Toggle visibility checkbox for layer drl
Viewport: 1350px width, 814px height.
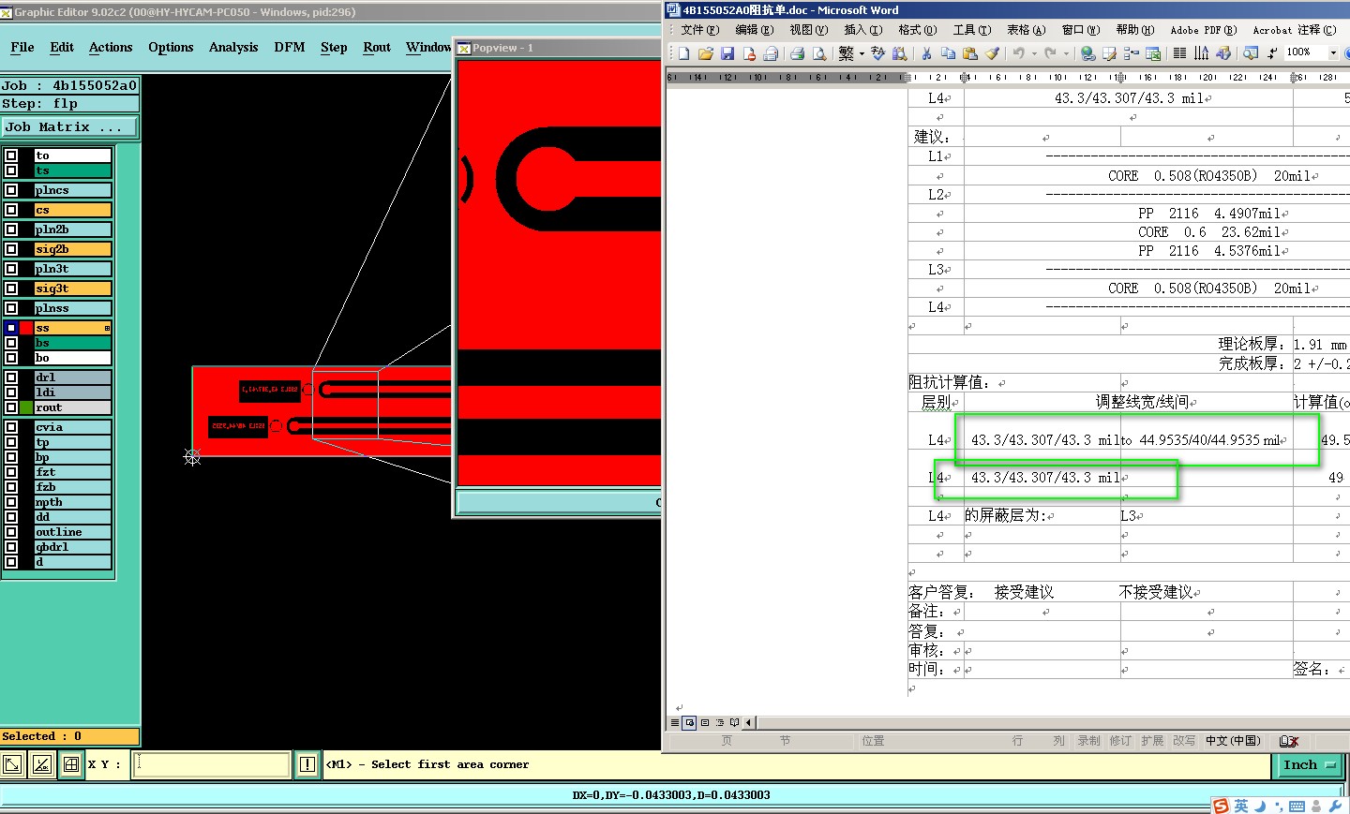pyautogui.click(x=11, y=377)
